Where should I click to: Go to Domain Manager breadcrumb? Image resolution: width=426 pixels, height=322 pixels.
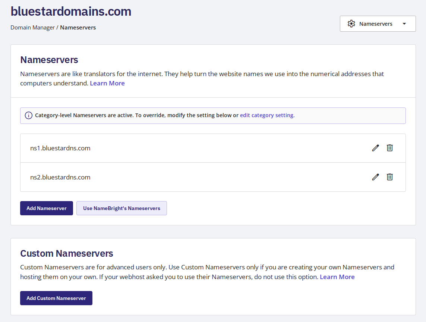tap(32, 28)
